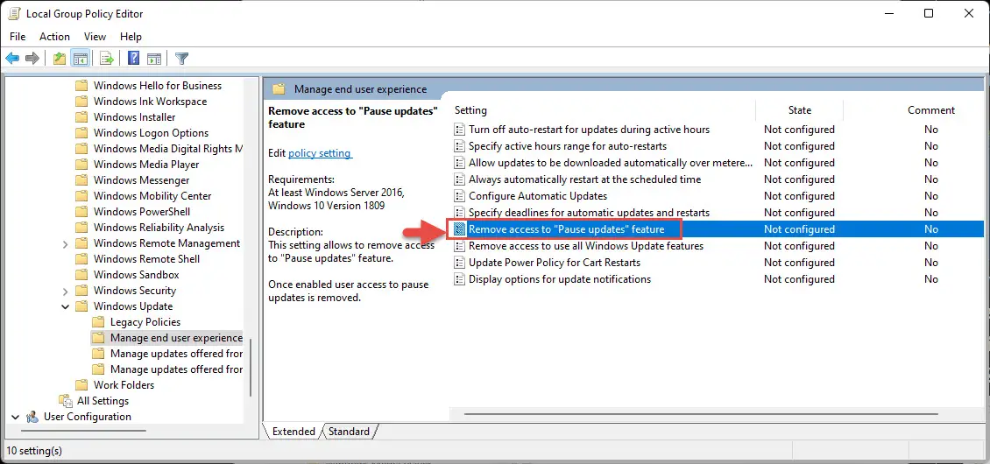This screenshot has width=990, height=464.
Task: Switch to the Standard tab
Action: pyautogui.click(x=350, y=432)
